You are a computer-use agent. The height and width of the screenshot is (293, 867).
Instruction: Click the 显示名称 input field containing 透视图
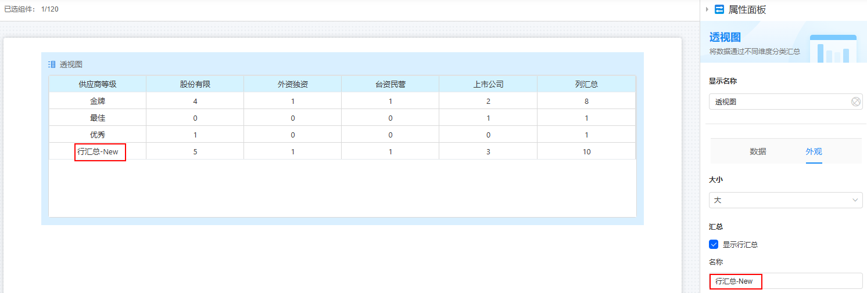(x=786, y=102)
